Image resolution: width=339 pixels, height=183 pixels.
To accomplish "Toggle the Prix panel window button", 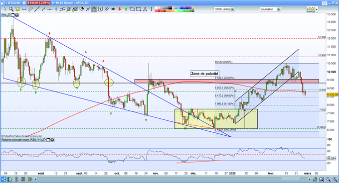I will click(13, 15).
